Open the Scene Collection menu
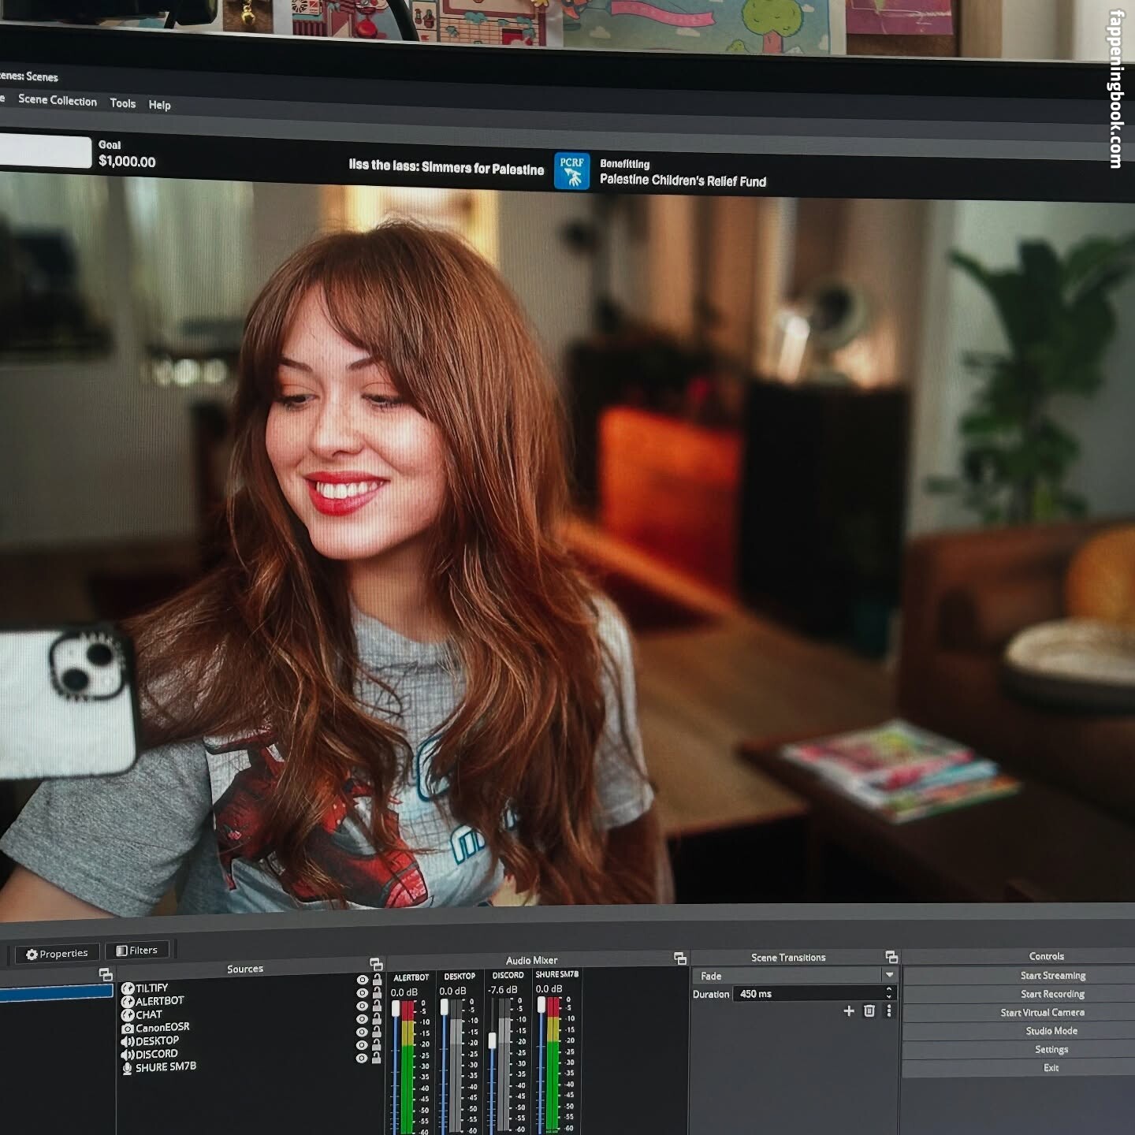 click(x=58, y=100)
